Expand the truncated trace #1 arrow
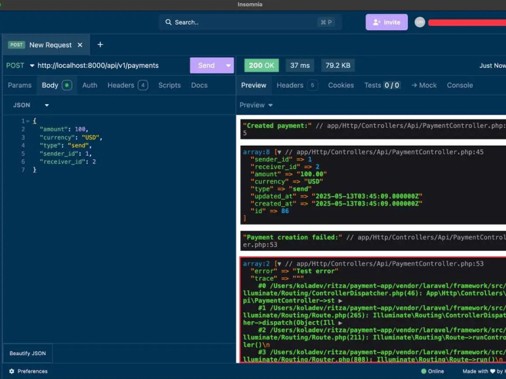The height and width of the screenshot is (379, 506). [340, 323]
